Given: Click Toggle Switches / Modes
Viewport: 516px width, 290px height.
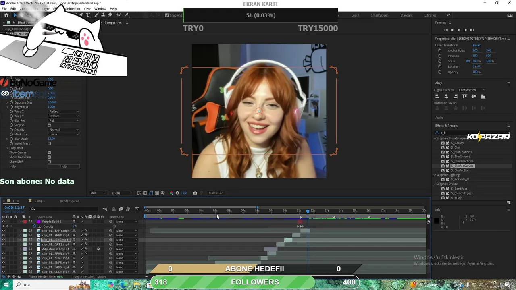Looking at the screenshot, I should pyautogui.click(x=89, y=277).
